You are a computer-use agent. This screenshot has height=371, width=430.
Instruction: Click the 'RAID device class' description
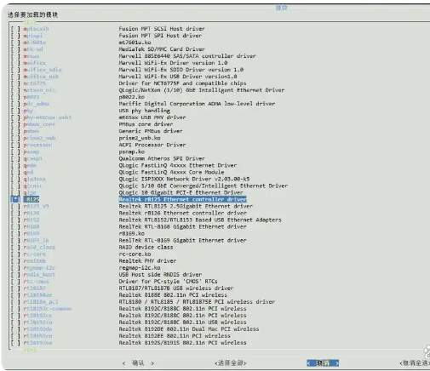tap(146, 247)
